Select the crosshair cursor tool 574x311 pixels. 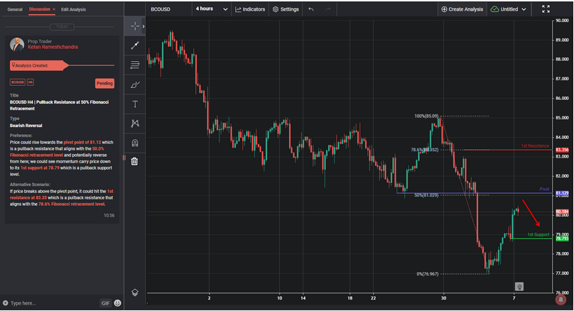(x=135, y=26)
